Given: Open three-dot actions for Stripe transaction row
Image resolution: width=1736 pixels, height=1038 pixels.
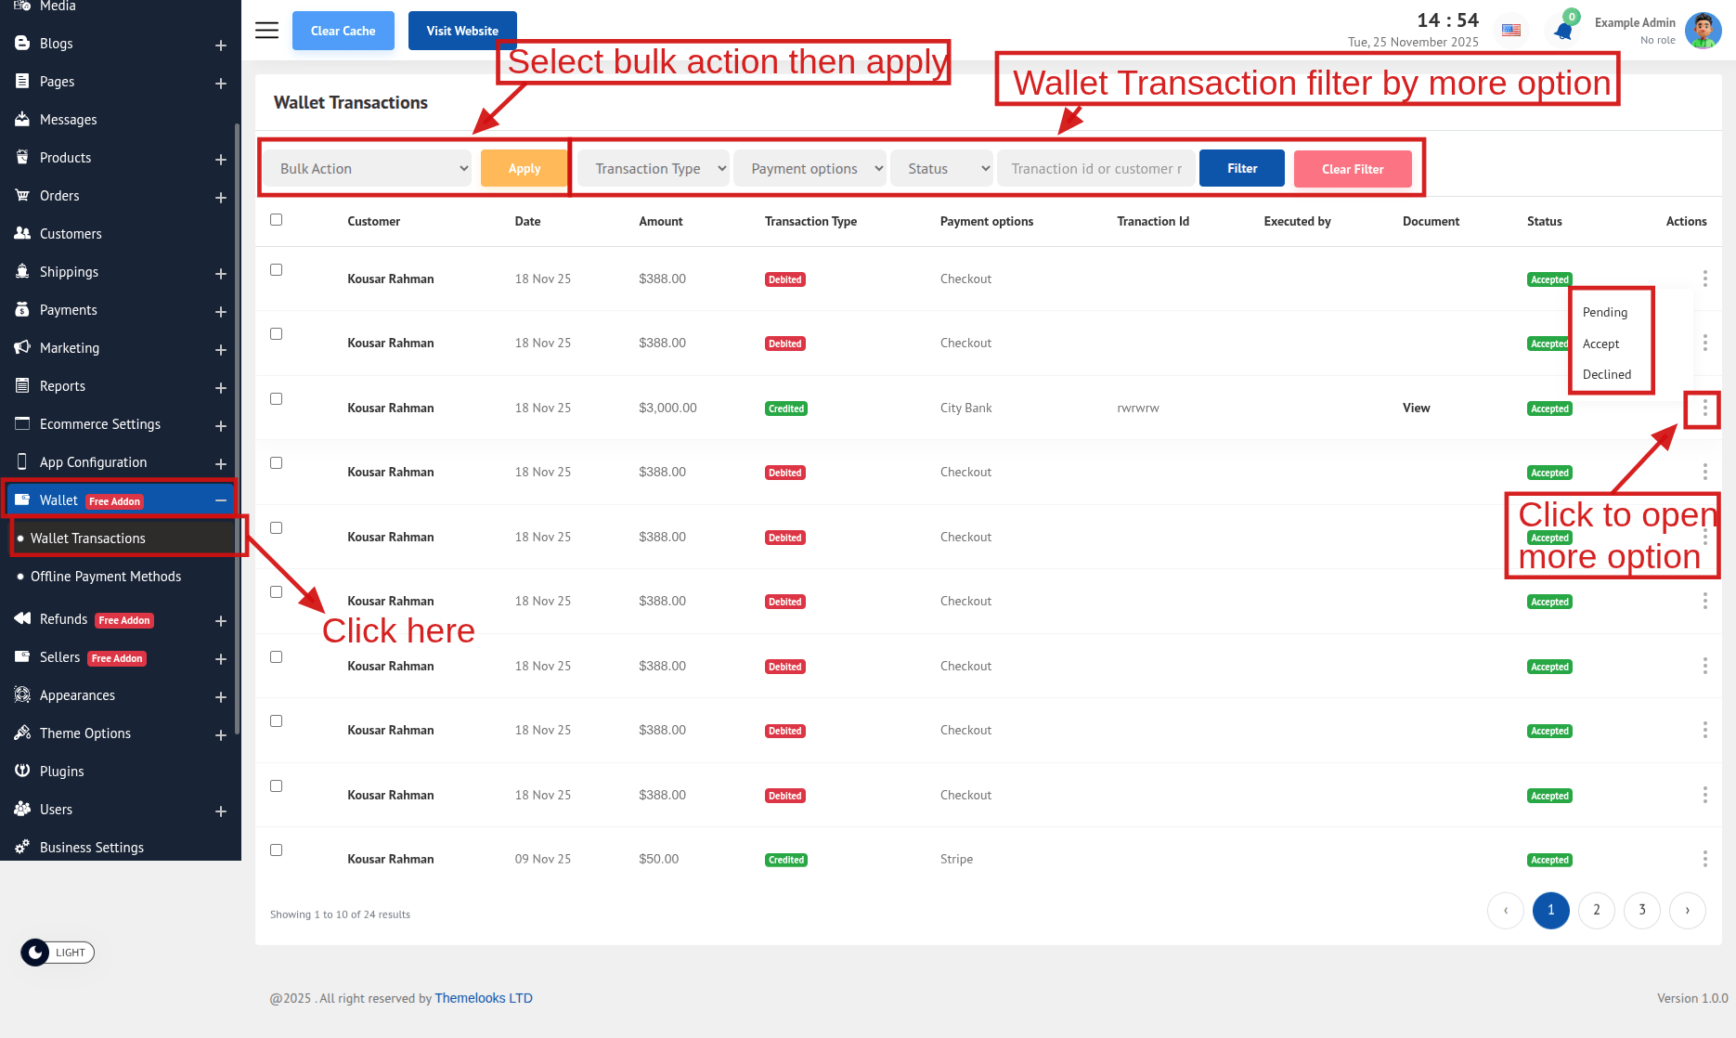Looking at the screenshot, I should coord(1704,859).
